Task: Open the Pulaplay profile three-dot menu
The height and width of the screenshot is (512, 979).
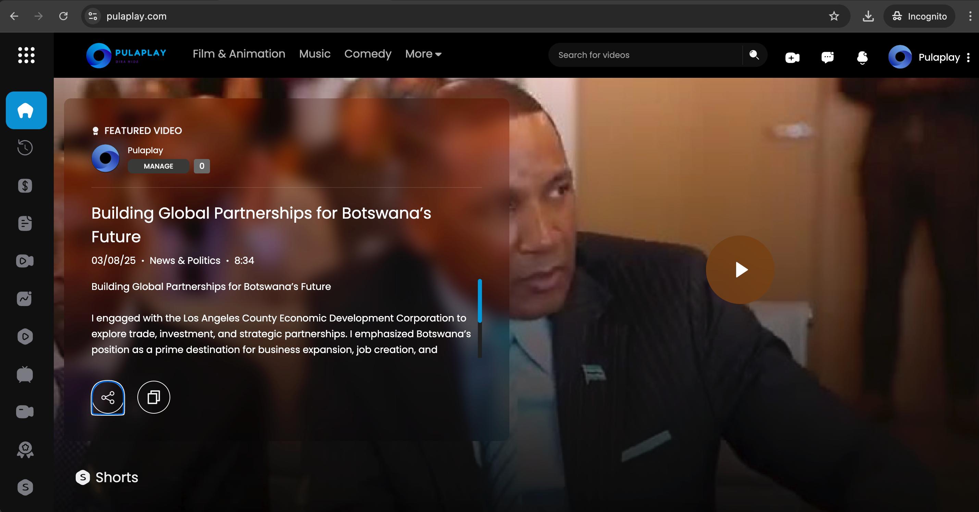Action: [x=968, y=57]
